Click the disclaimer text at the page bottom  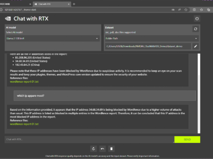[102, 156]
